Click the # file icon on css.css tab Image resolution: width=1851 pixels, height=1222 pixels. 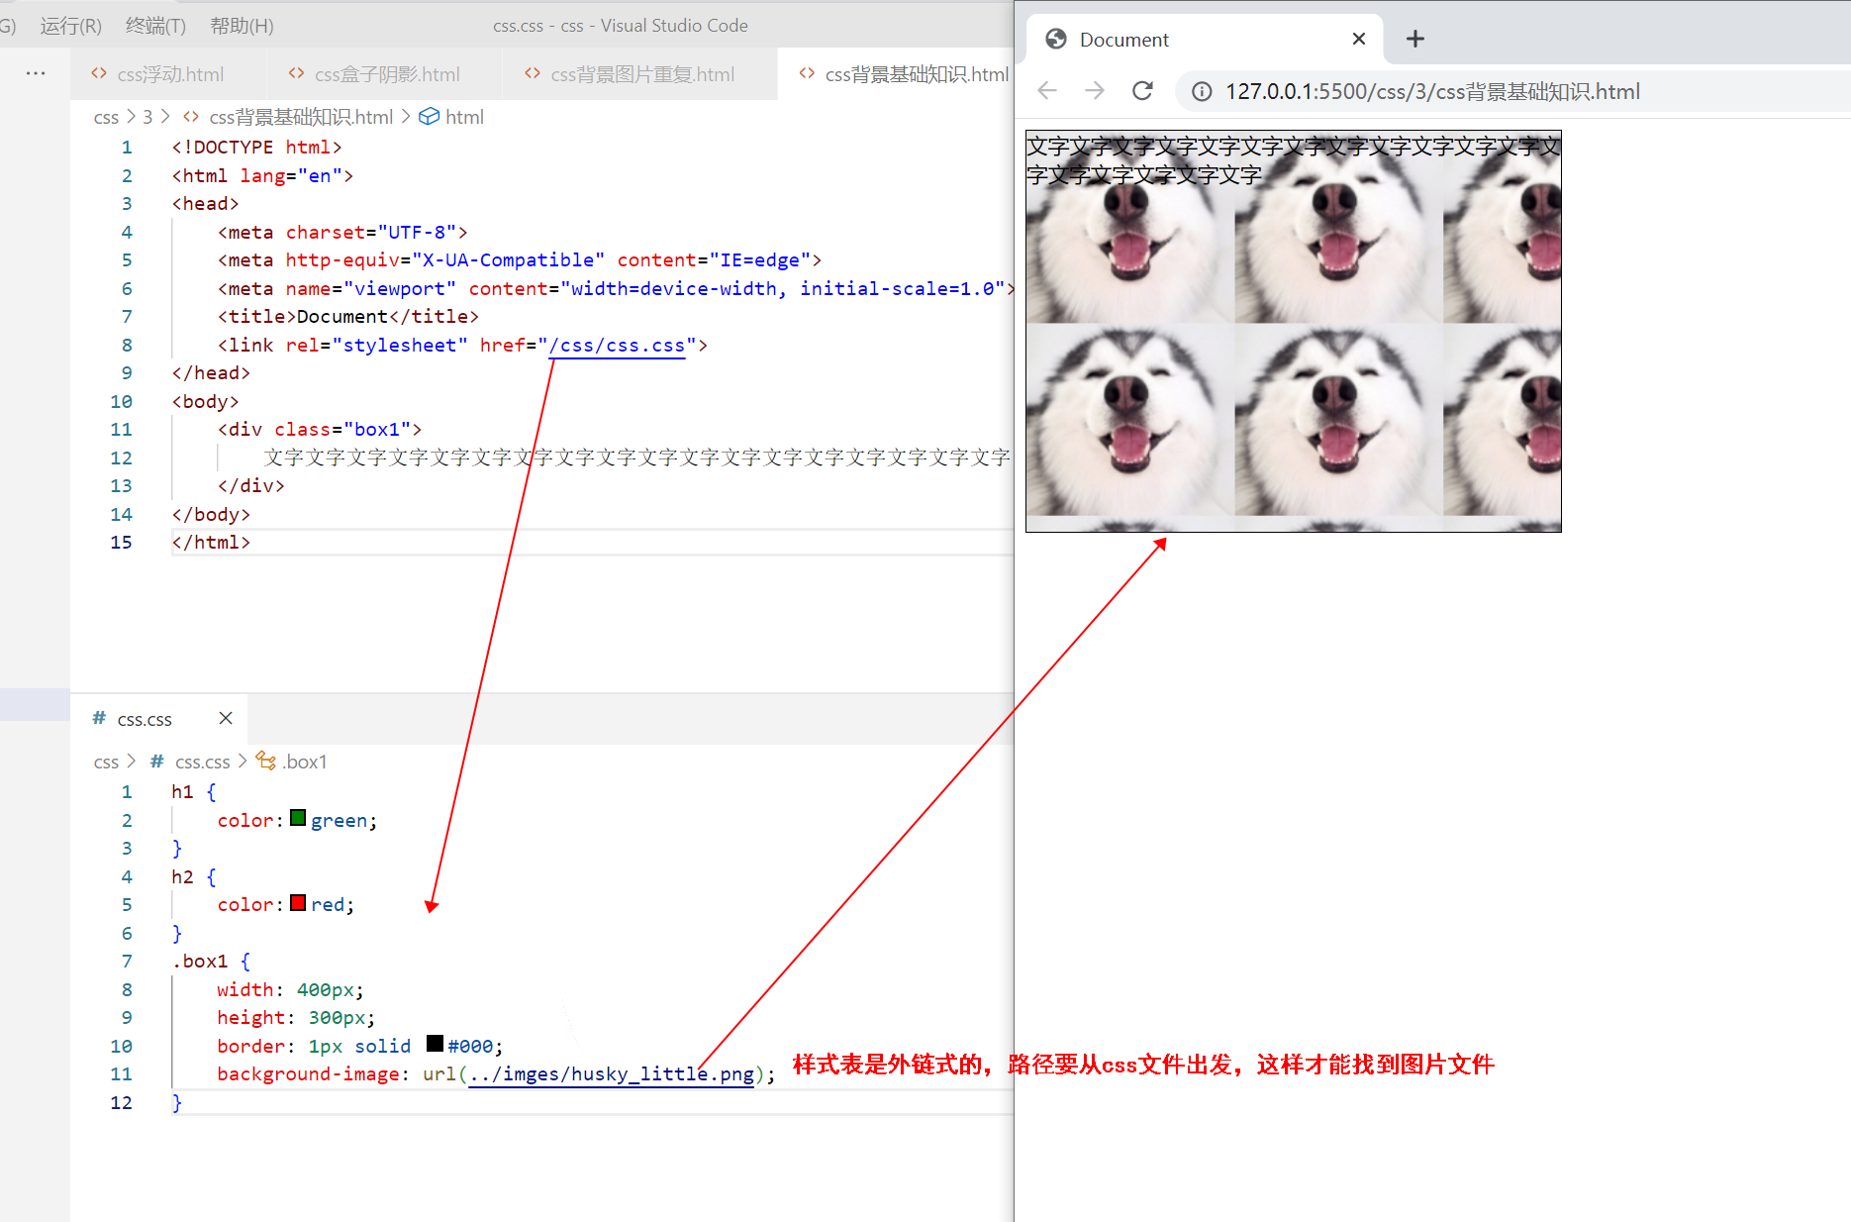tap(99, 718)
